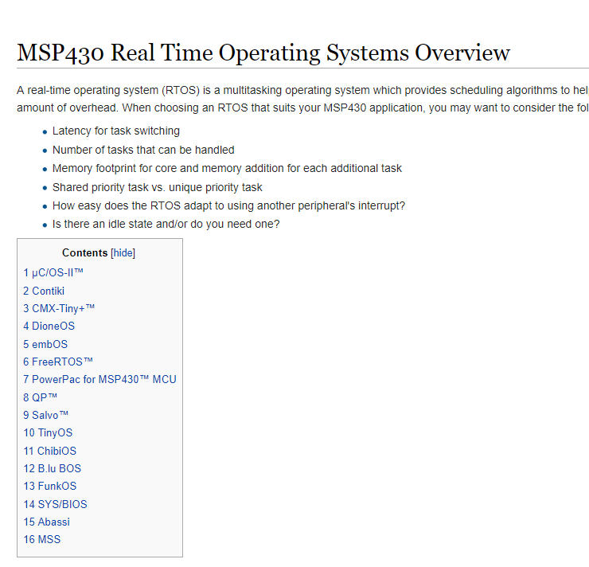Viewport: 589px width, 567px height.
Task: Open the Contiki section link
Action: pyautogui.click(x=44, y=291)
